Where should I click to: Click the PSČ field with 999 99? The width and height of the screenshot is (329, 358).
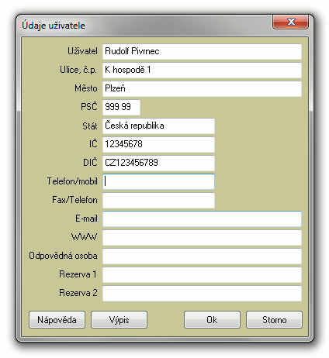point(121,107)
